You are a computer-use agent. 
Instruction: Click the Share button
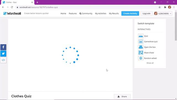click(122, 96)
